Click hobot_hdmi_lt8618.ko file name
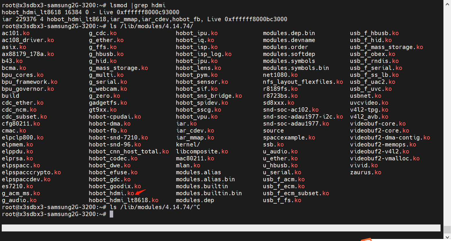The width and height of the screenshot is (451, 241). [124, 200]
